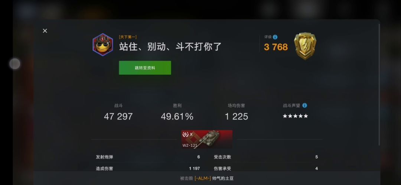The image size is (401, 185).
Task: Close the player stats popup with X
Action: [x=45, y=31]
